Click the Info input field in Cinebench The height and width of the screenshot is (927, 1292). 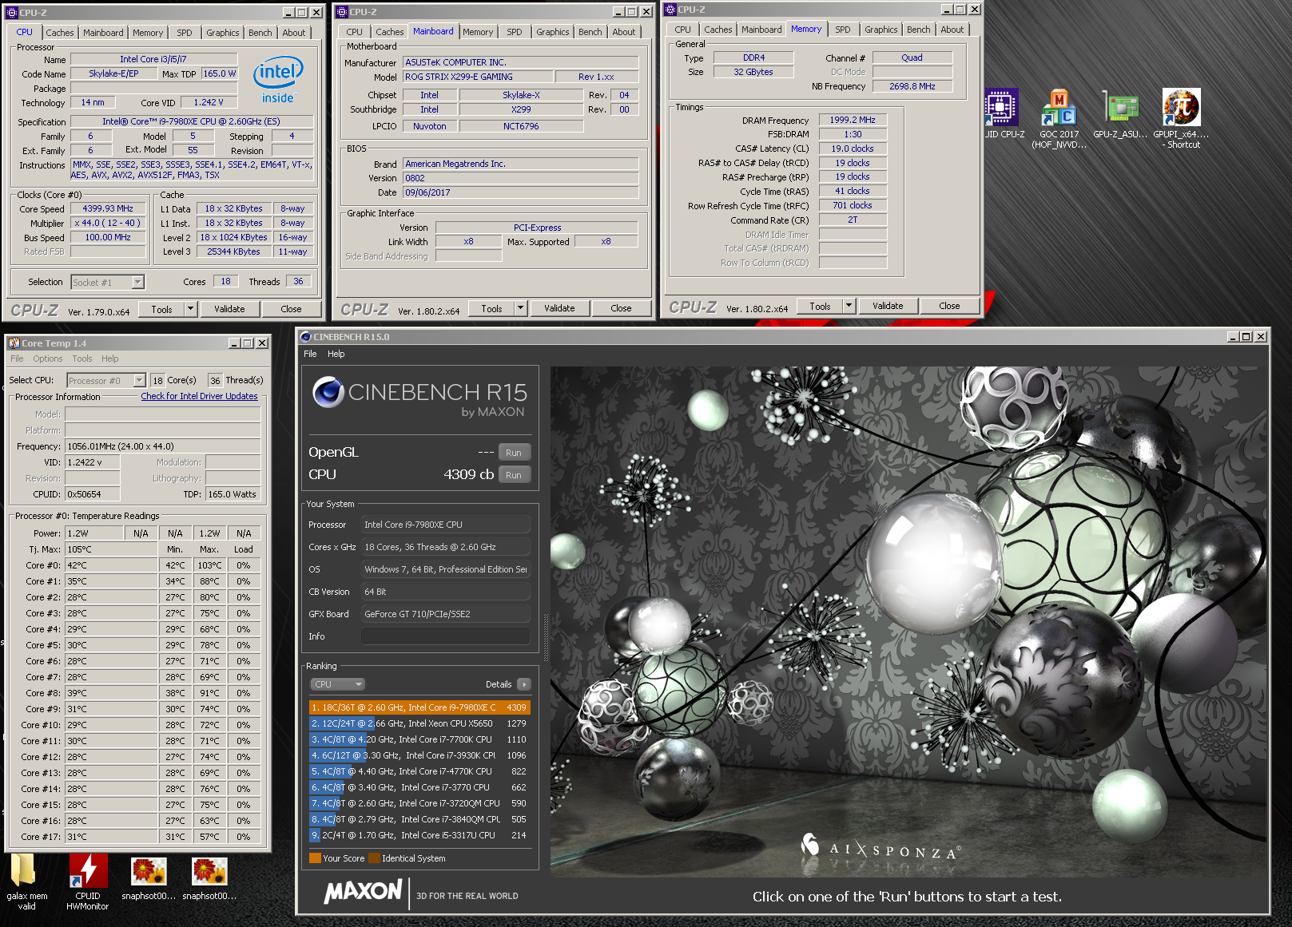point(445,636)
